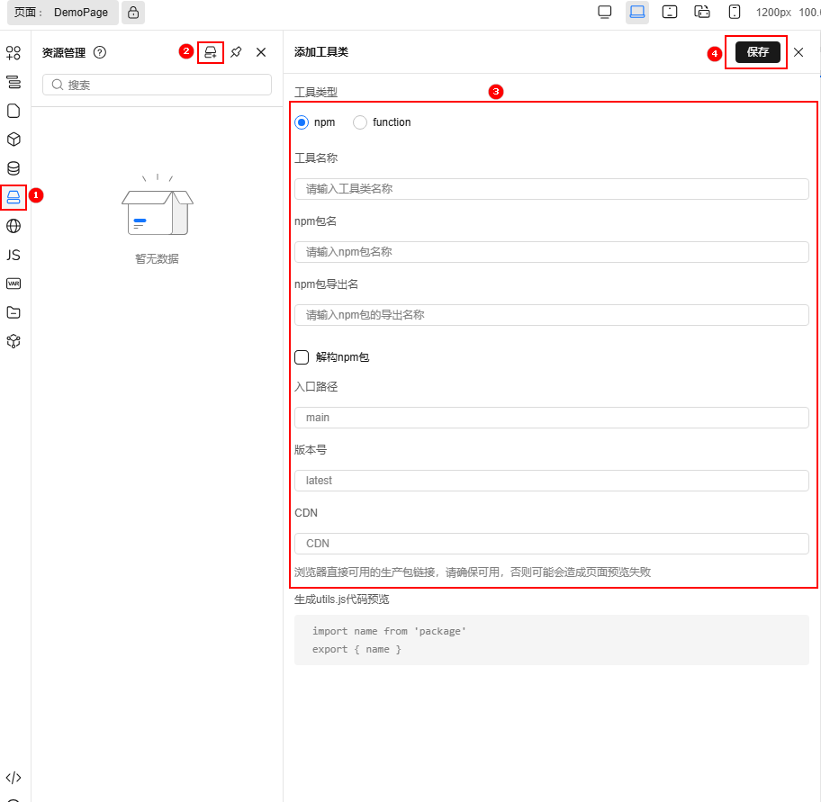Open the globe internationalization sidebar icon
The height and width of the screenshot is (802, 821).
(x=14, y=226)
